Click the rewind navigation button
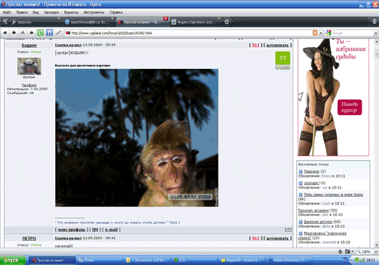This screenshot has height=265, width=379. [x=5, y=32]
